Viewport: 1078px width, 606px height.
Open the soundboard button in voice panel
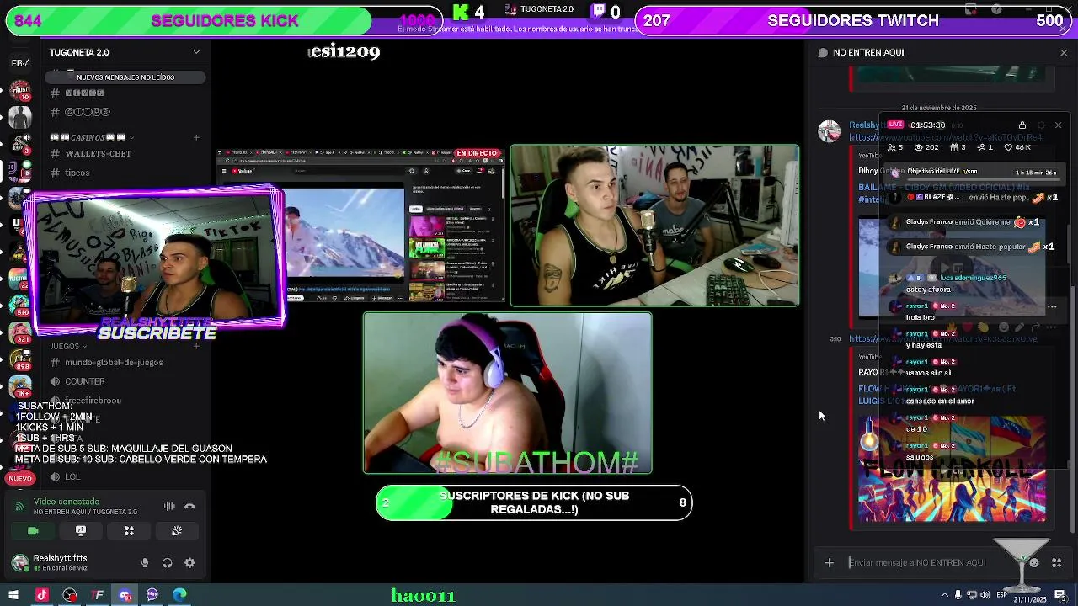(177, 531)
